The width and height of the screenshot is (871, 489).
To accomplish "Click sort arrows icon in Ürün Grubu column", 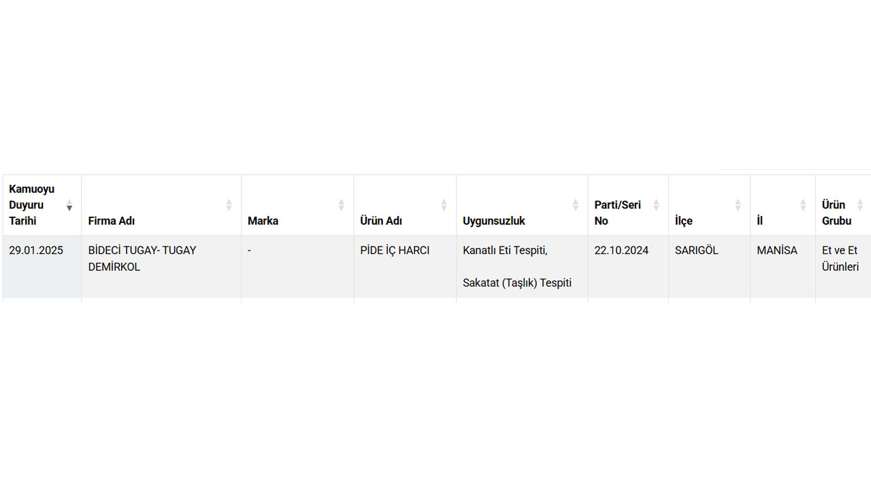I will (x=860, y=205).
